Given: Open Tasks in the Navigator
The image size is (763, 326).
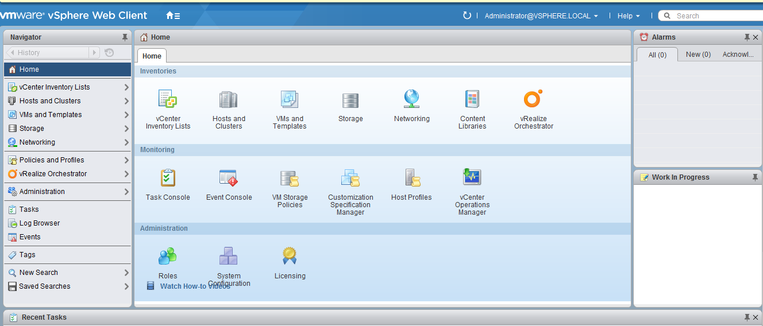Looking at the screenshot, I should (x=68, y=209).
